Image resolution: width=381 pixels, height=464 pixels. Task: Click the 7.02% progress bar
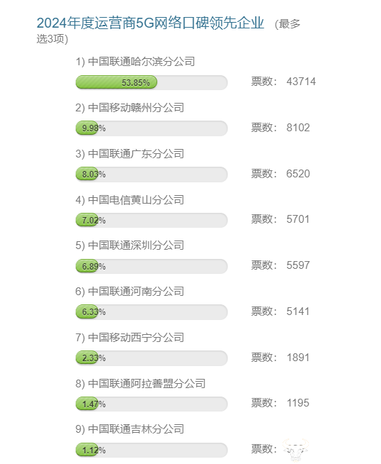pos(152,220)
